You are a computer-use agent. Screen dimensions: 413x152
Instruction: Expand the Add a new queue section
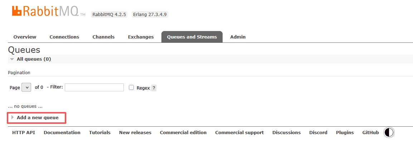pos(37,118)
